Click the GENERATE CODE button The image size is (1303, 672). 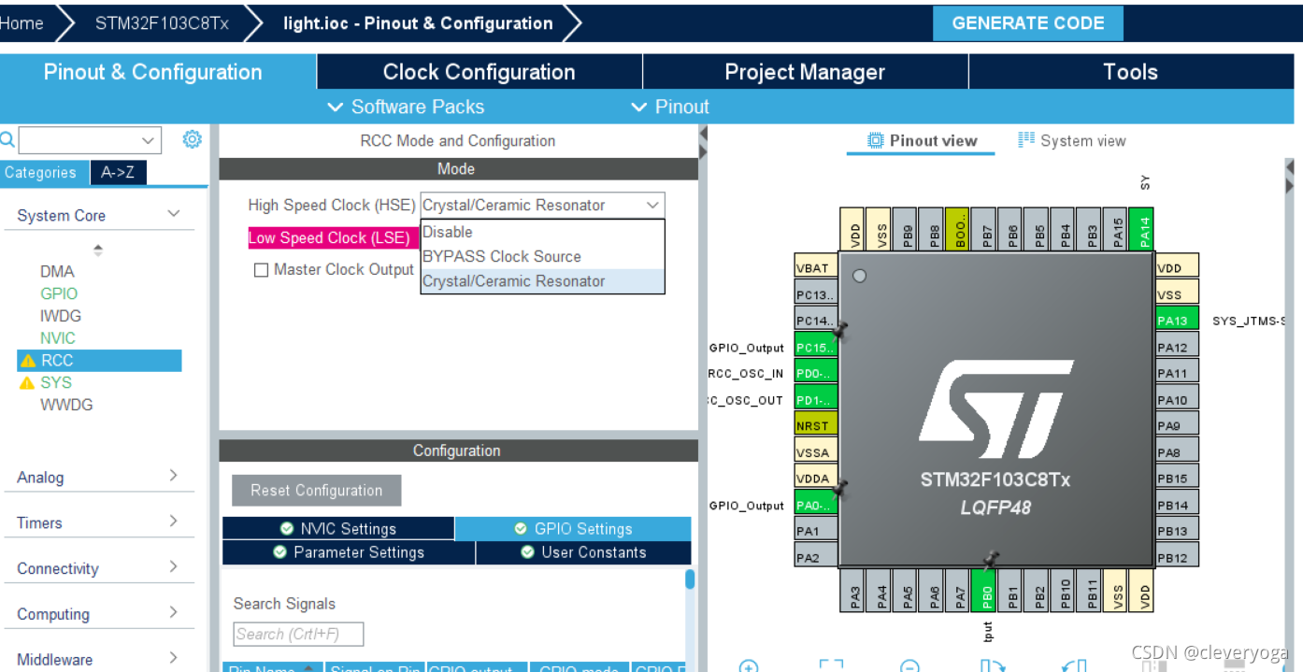point(1028,23)
